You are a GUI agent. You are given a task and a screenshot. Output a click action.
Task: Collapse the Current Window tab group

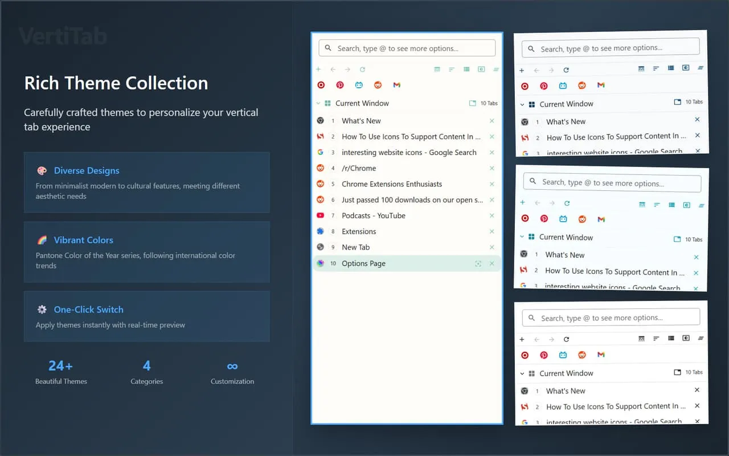click(x=318, y=103)
